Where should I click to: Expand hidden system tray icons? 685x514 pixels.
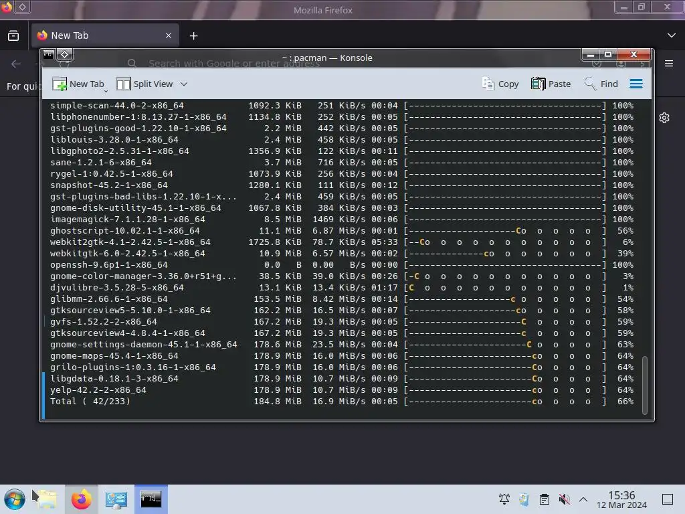click(x=583, y=499)
